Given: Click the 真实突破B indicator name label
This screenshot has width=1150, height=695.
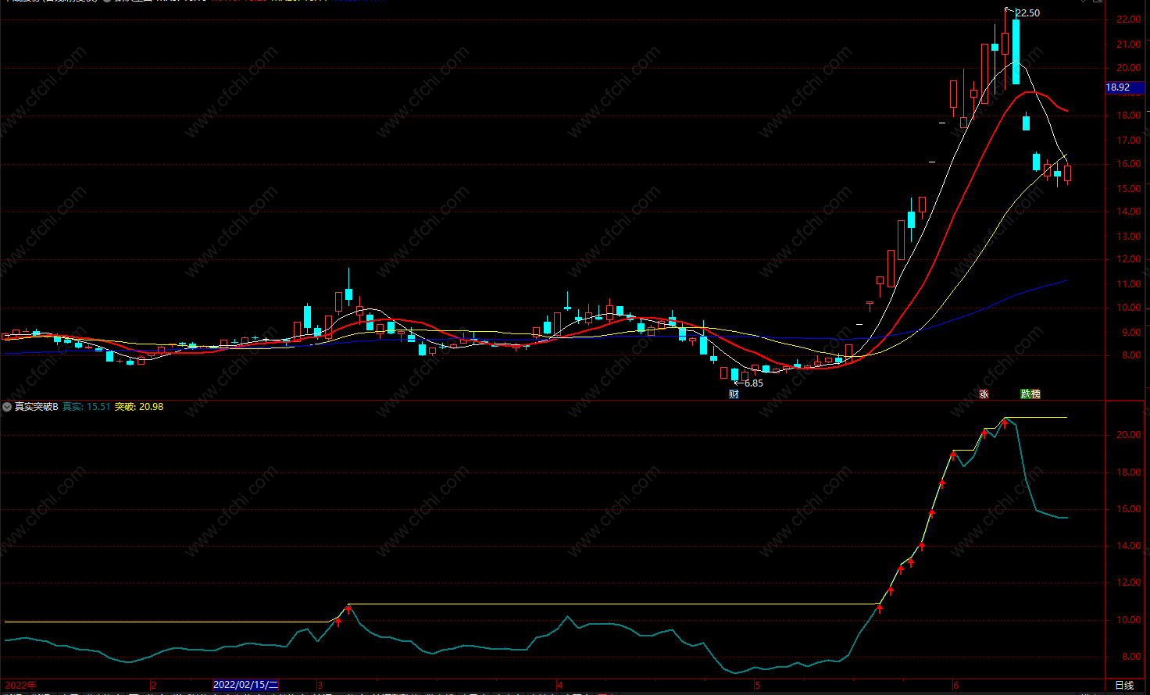Looking at the screenshot, I should [36, 407].
